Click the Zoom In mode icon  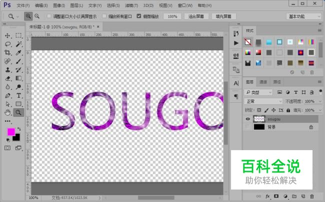(x=28, y=16)
